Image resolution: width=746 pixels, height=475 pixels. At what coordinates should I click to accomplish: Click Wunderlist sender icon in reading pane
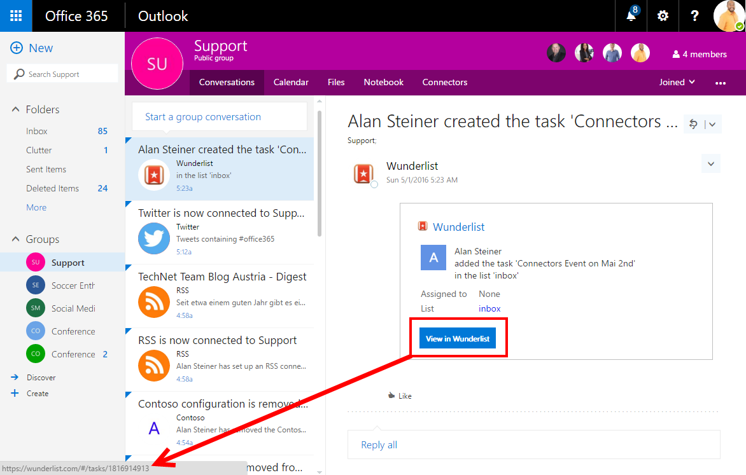(x=363, y=174)
